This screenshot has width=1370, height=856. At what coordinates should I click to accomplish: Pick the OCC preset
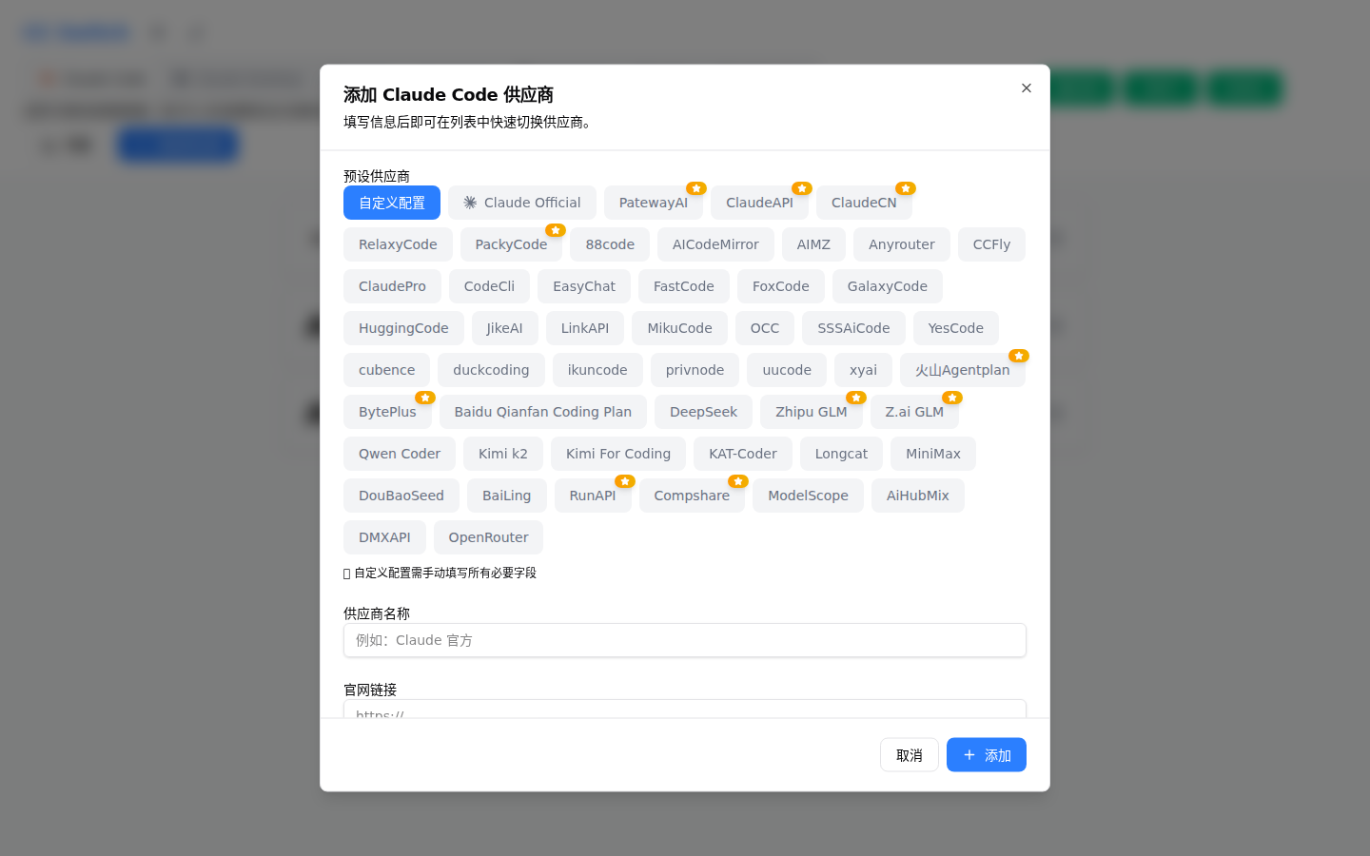click(x=765, y=328)
